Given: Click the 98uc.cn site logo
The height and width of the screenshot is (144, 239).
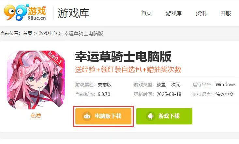Looking at the screenshot, I should pos(25,12).
